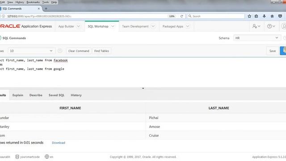Open the Schema HR dropdown

click(x=257, y=38)
